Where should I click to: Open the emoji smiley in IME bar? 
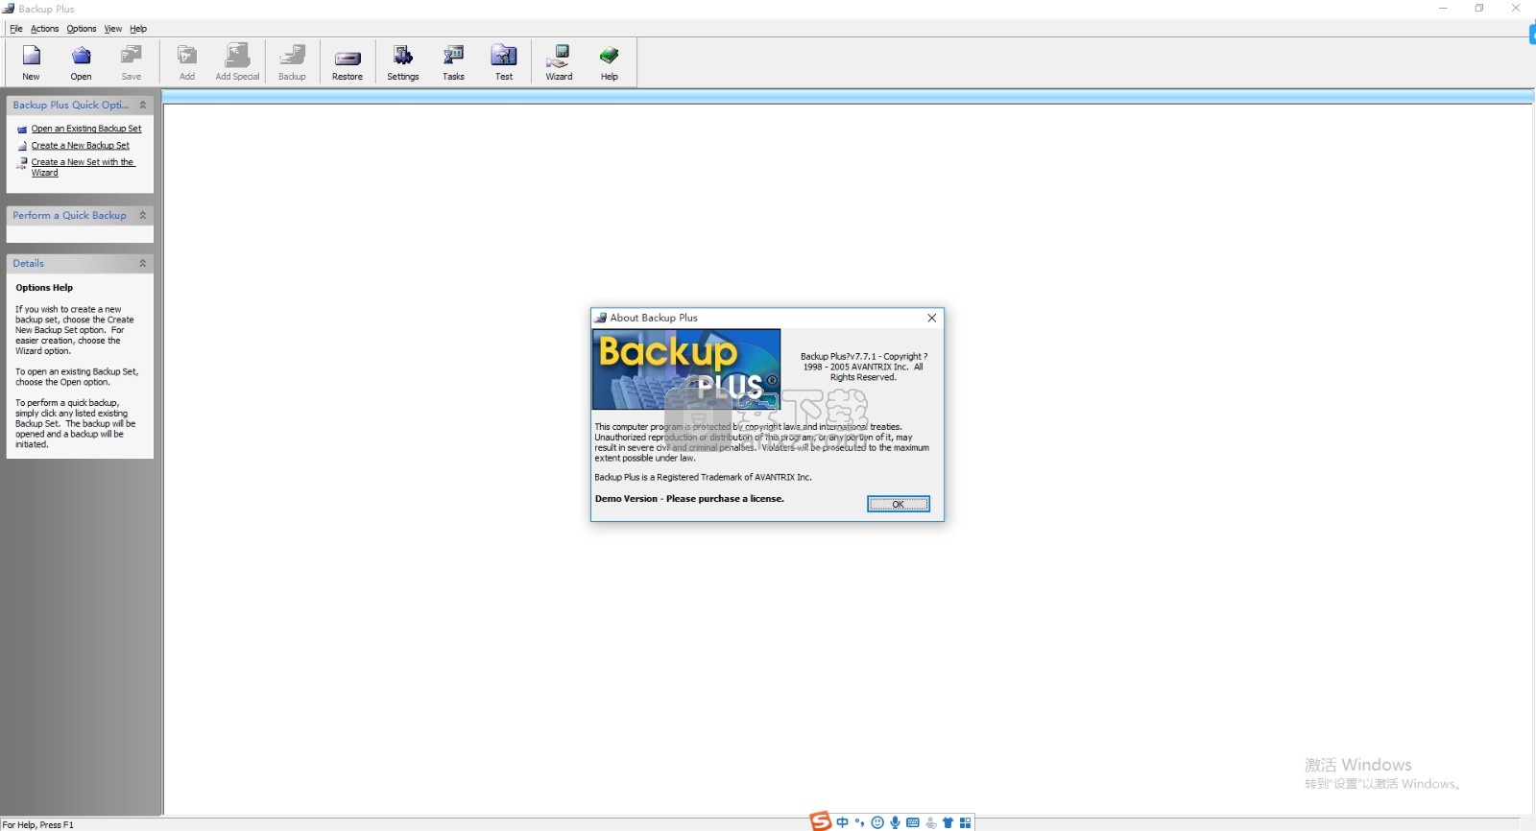(x=877, y=822)
